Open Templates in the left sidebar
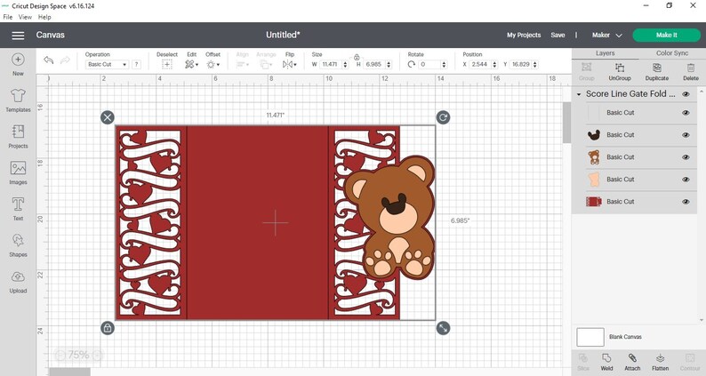 point(18,100)
